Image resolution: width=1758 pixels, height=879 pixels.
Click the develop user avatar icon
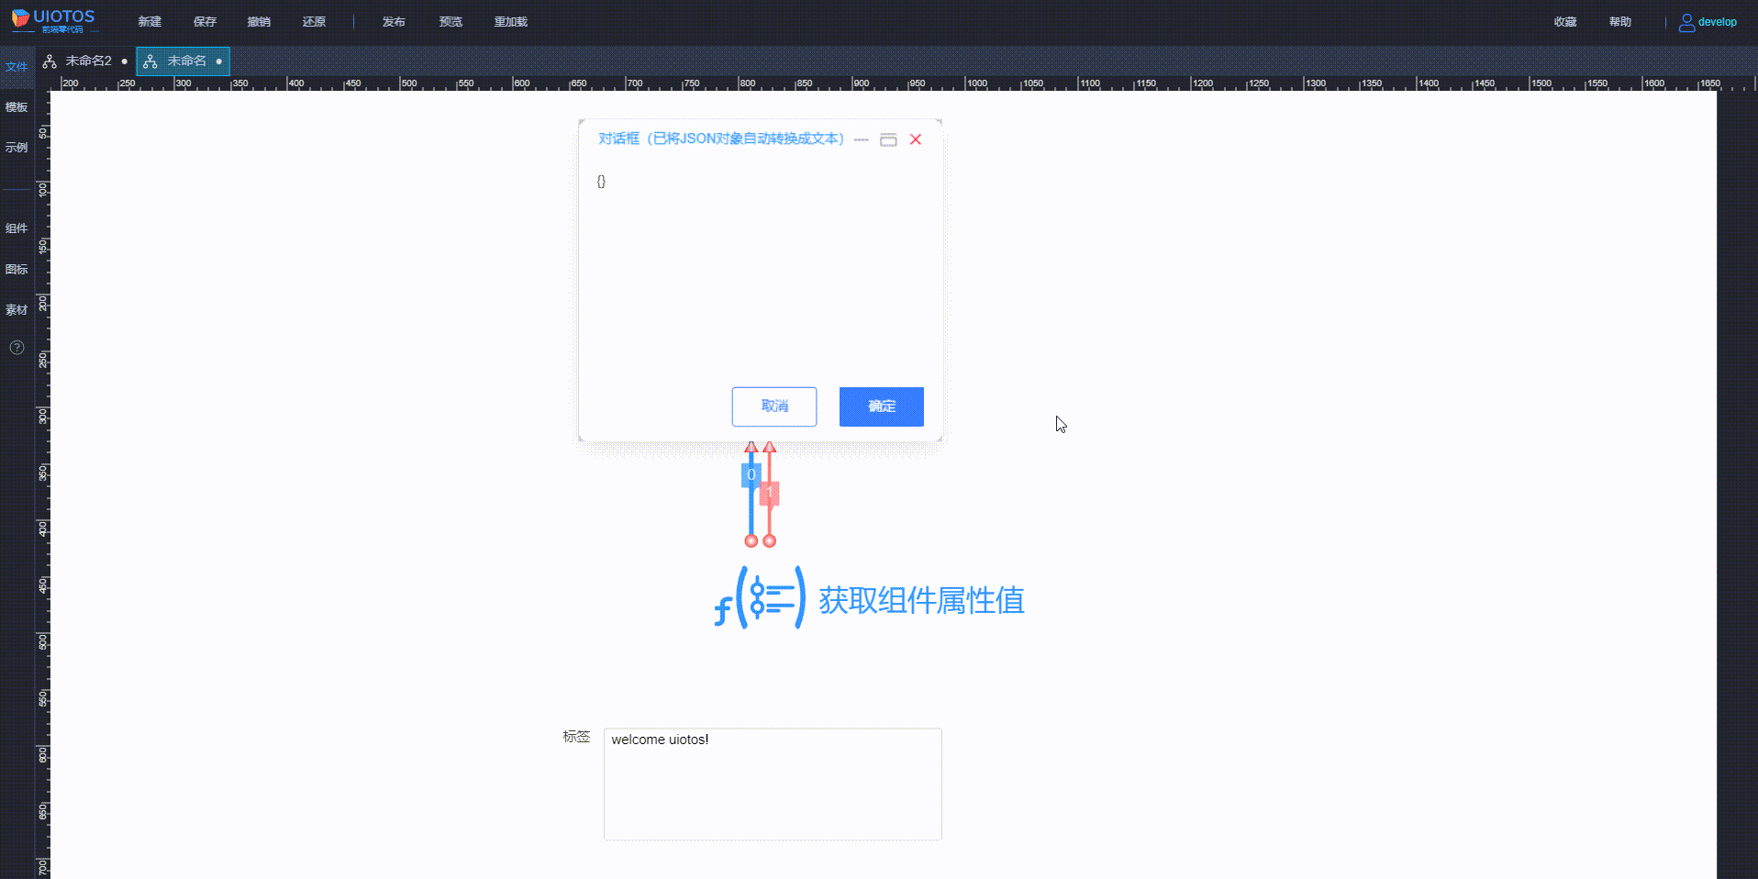coord(1686,21)
